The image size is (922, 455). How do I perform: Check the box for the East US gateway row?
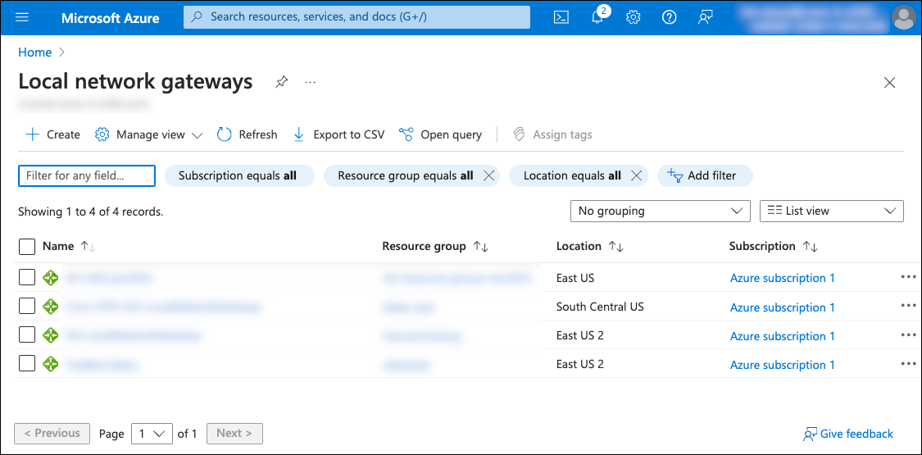tap(27, 278)
